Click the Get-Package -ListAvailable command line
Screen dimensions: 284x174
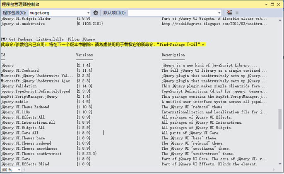[x=48, y=39]
